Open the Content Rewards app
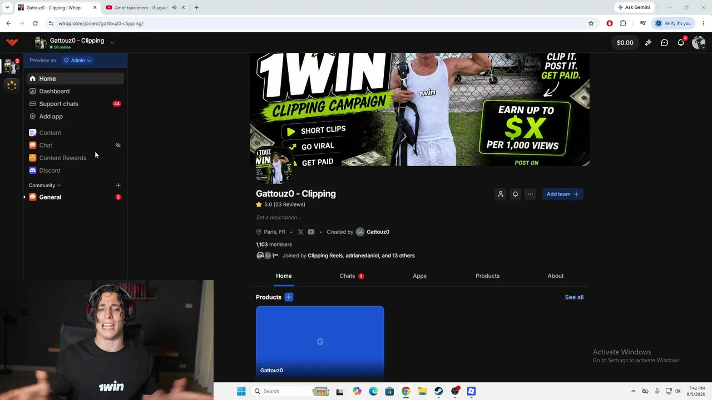The width and height of the screenshot is (712, 400). coord(75,158)
